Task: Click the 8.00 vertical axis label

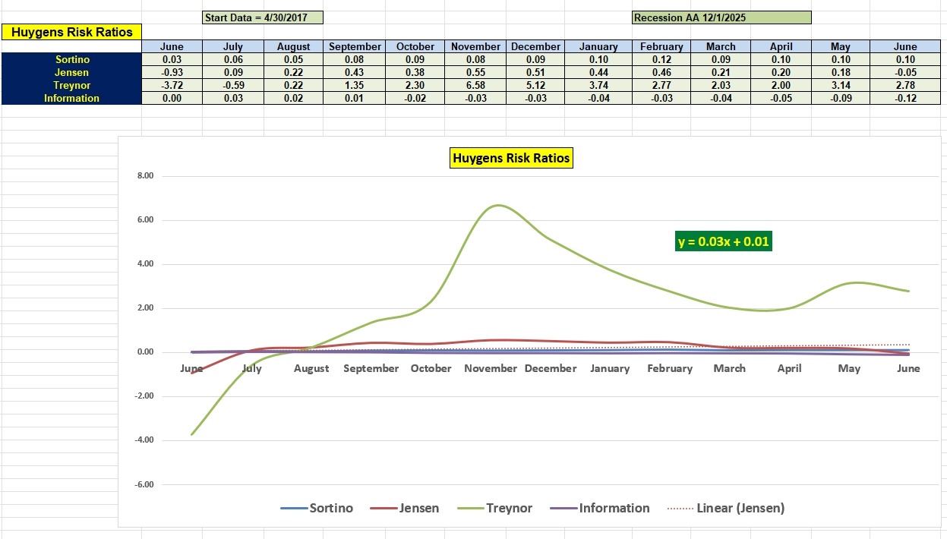Action: (x=145, y=176)
